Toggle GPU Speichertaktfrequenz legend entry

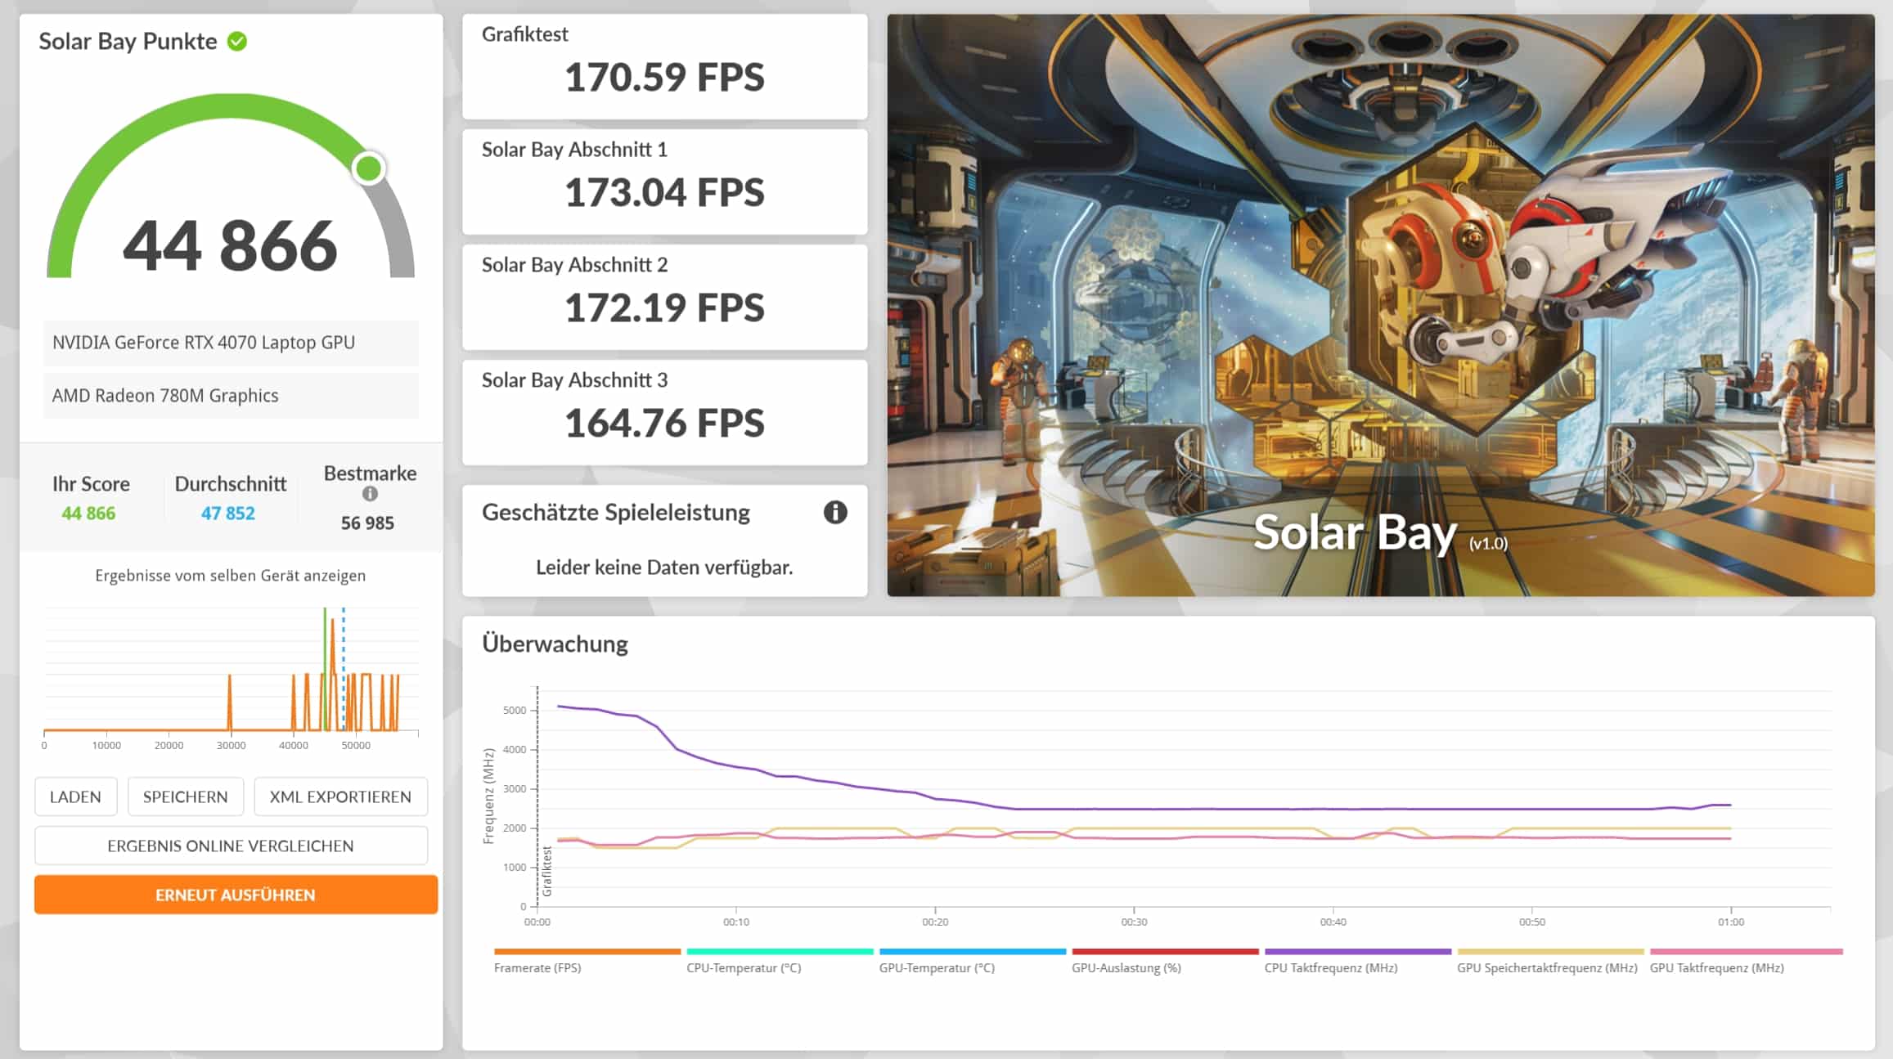[x=1546, y=967]
